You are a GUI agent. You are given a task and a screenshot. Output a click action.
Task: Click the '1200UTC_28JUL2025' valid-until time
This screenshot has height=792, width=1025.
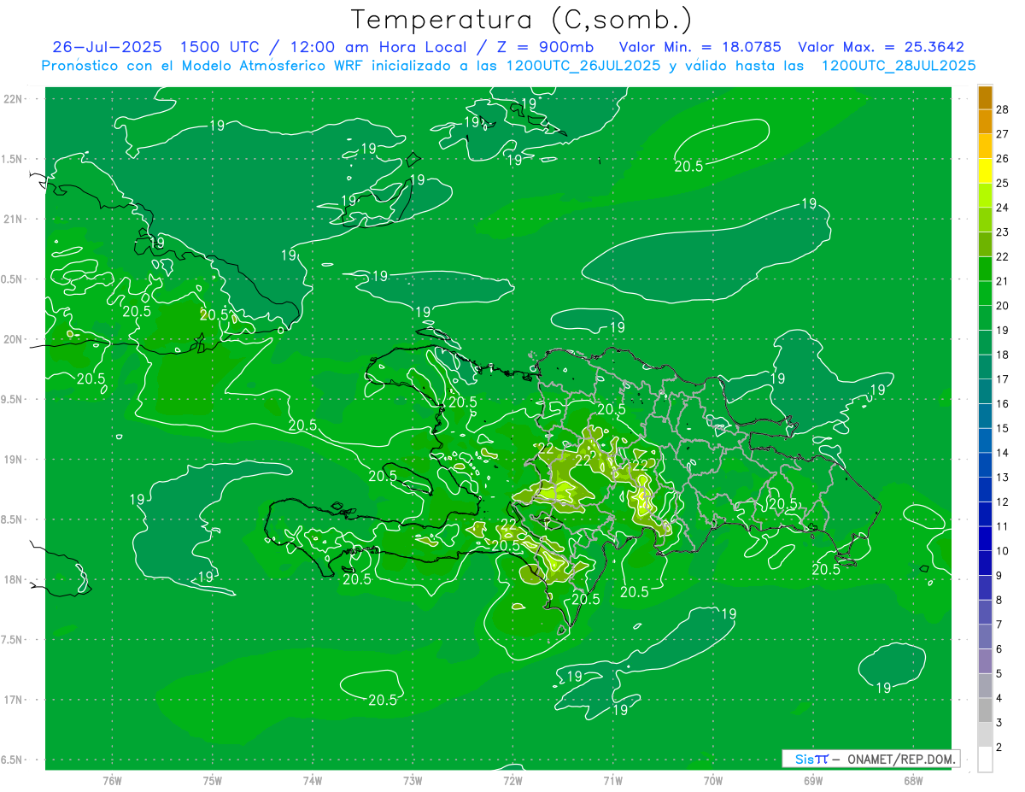coord(899,66)
